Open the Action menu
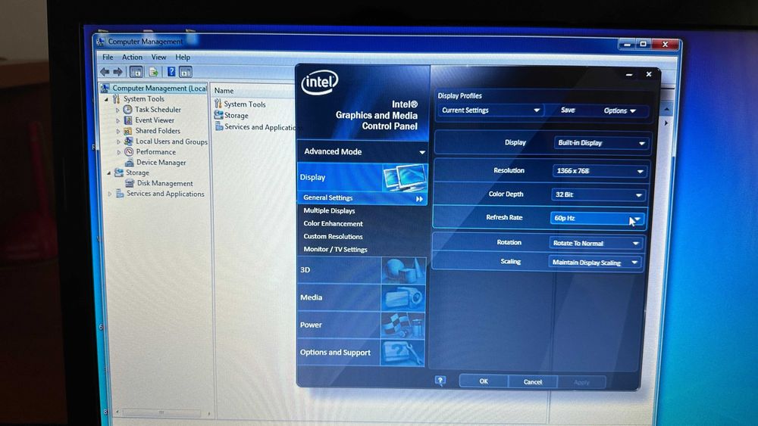This screenshot has width=758, height=426. point(132,57)
